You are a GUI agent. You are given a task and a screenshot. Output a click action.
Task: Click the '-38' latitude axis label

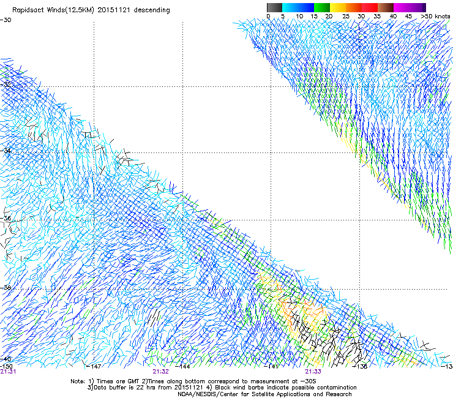tap(6, 288)
